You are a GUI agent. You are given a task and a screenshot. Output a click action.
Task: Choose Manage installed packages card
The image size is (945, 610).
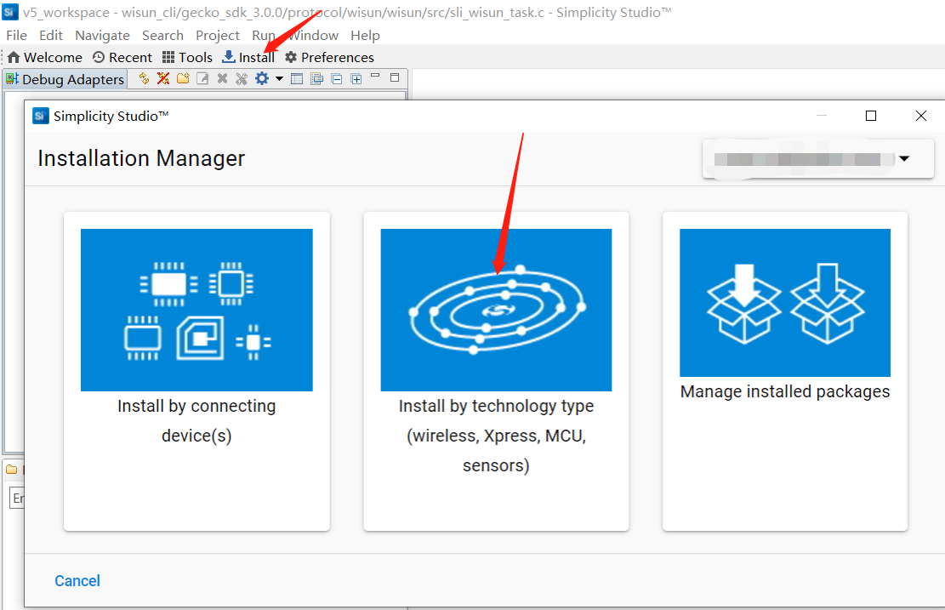tap(785, 371)
